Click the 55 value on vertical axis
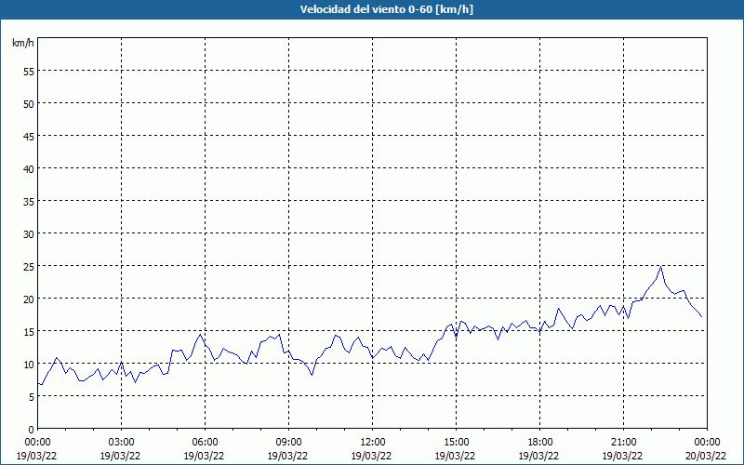 click(29, 72)
